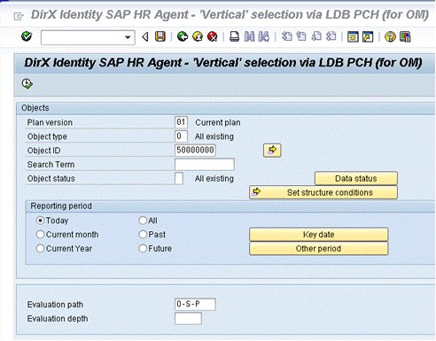Click the Key date button
Image resolution: width=436 pixels, height=341 pixels.
[318, 235]
